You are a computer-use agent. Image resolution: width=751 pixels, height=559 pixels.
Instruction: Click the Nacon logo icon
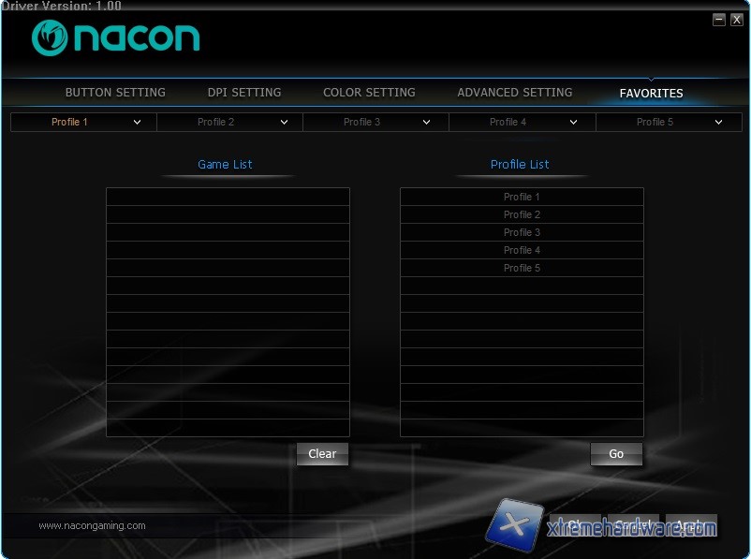point(50,37)
